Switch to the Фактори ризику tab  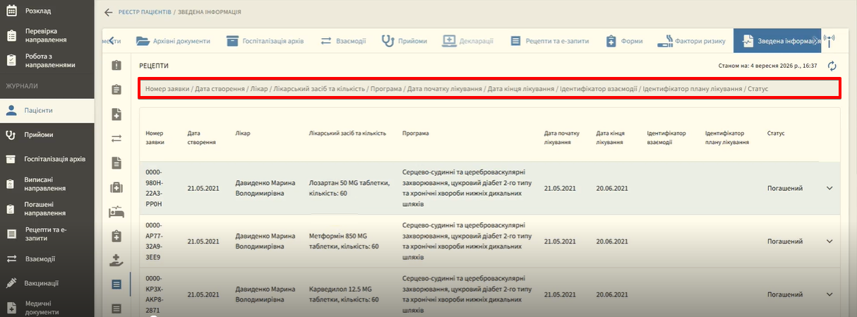[691, 41]
